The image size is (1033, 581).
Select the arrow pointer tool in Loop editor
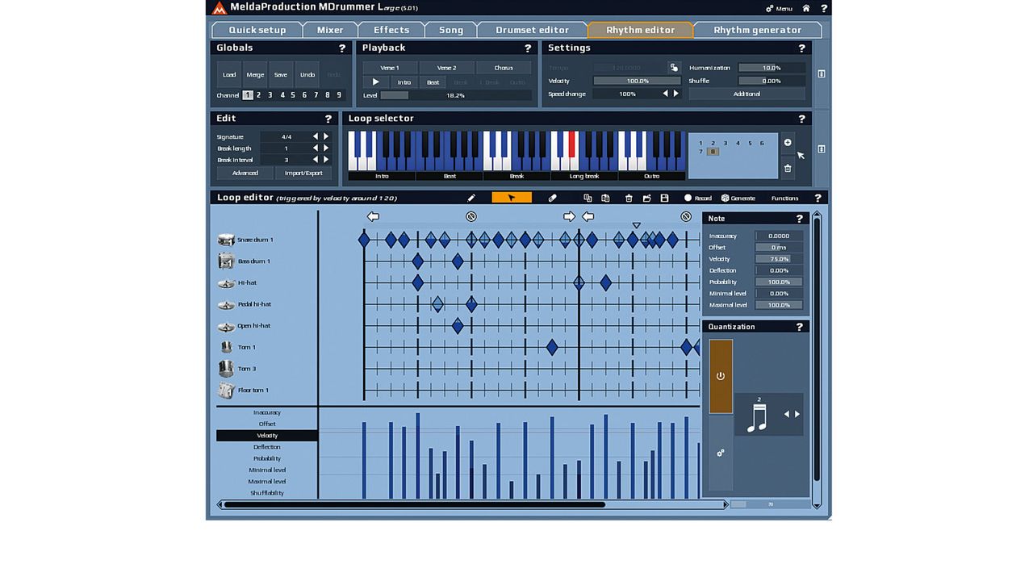pyautogui.click(x=512, y=198)
